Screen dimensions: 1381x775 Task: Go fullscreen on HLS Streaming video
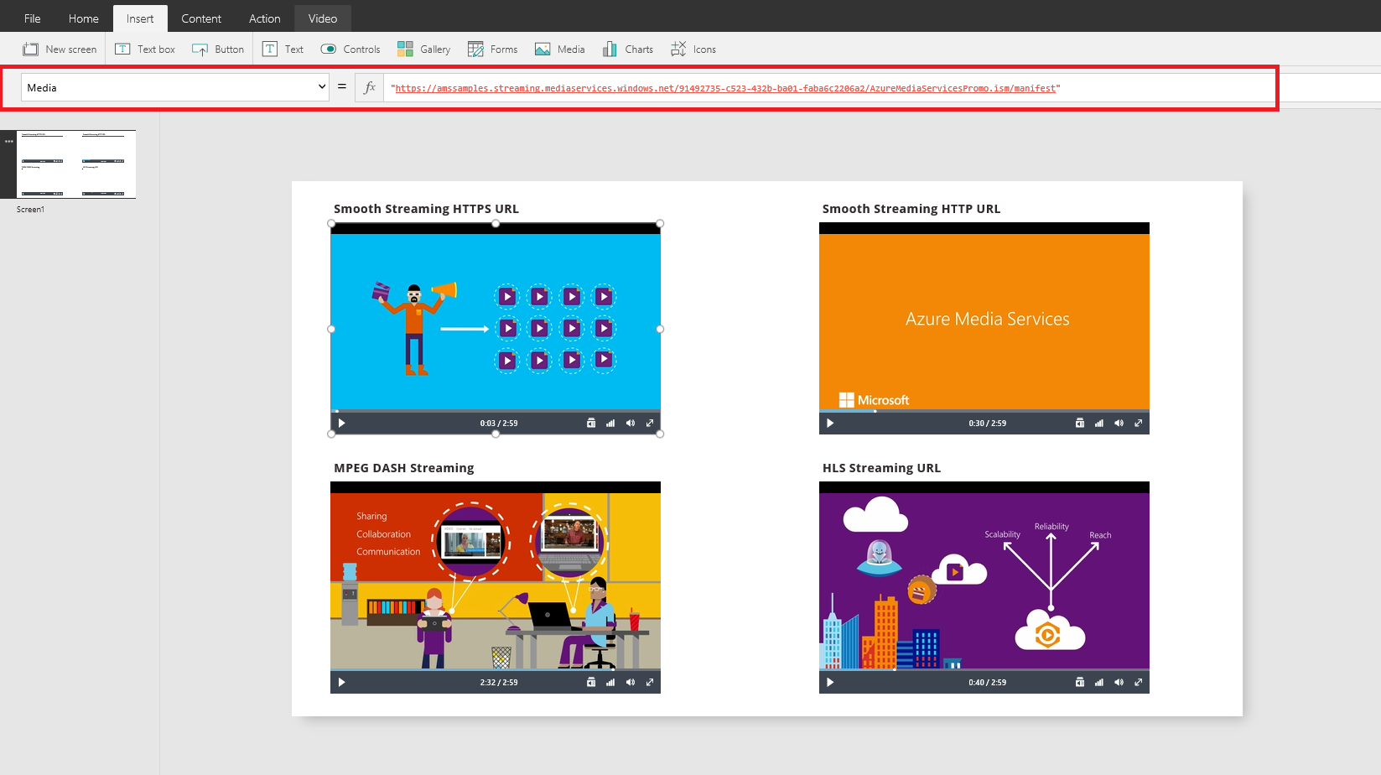pos(1139,683)
